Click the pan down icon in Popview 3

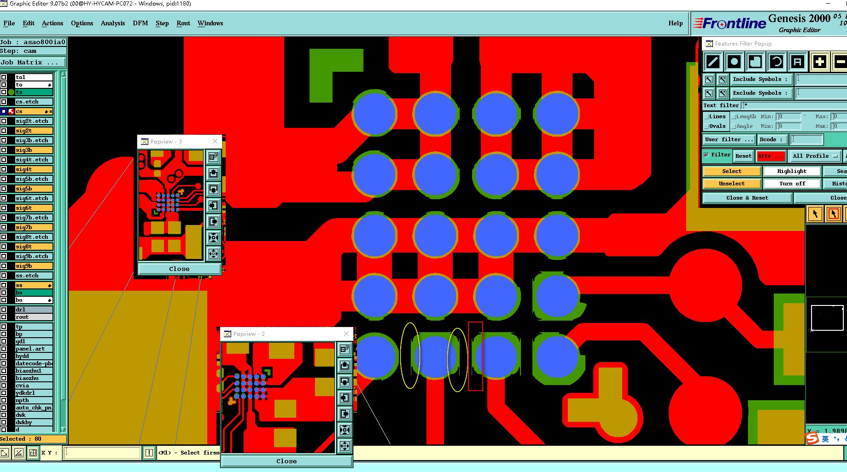(213, 189)
